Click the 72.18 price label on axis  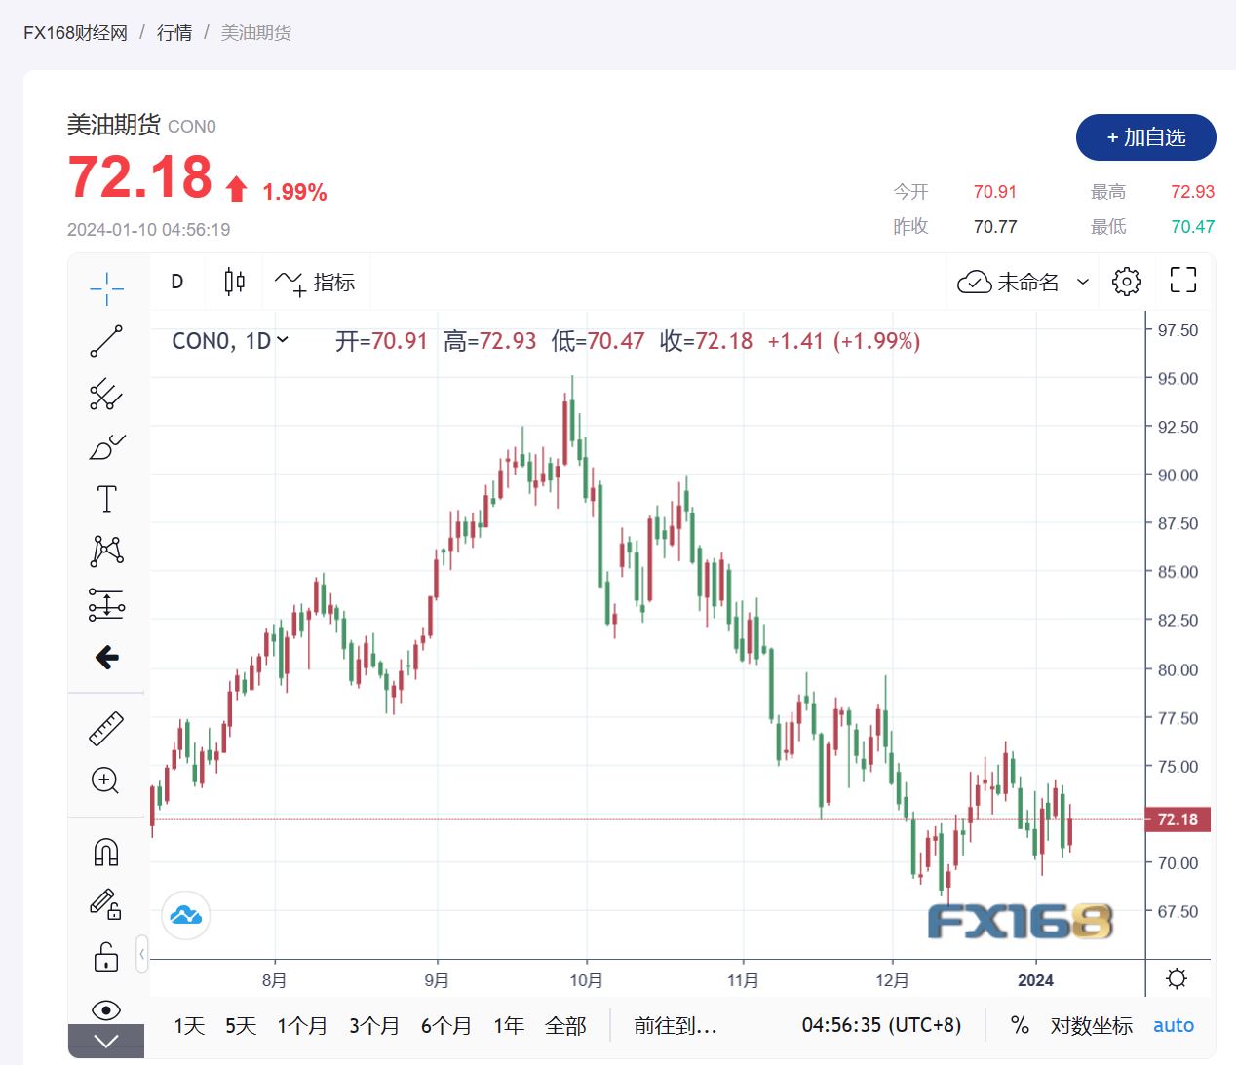1178,819
